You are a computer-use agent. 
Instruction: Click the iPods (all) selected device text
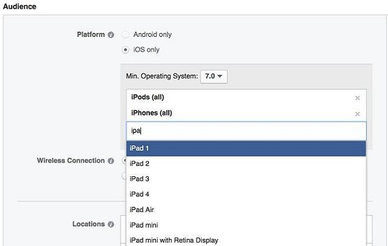point(147,97)
